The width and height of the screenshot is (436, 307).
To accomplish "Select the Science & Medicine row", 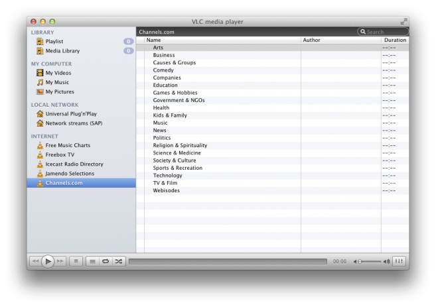I will point(273,153).
